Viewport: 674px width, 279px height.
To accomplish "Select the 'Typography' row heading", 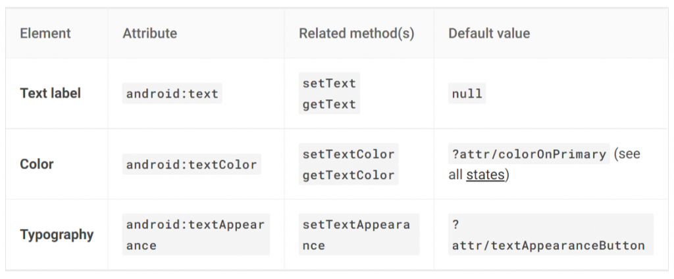I will tap(57, 235).
